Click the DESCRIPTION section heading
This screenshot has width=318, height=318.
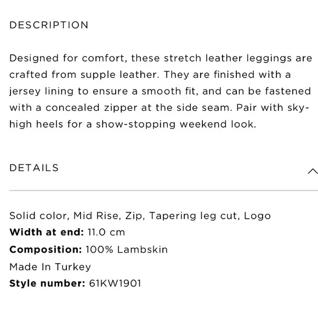click(49, 25)
